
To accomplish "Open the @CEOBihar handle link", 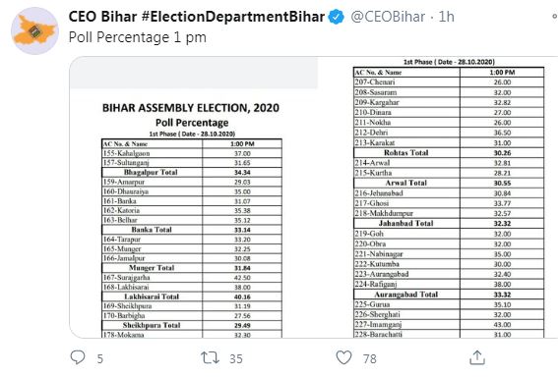I will [x=388, y=17].
